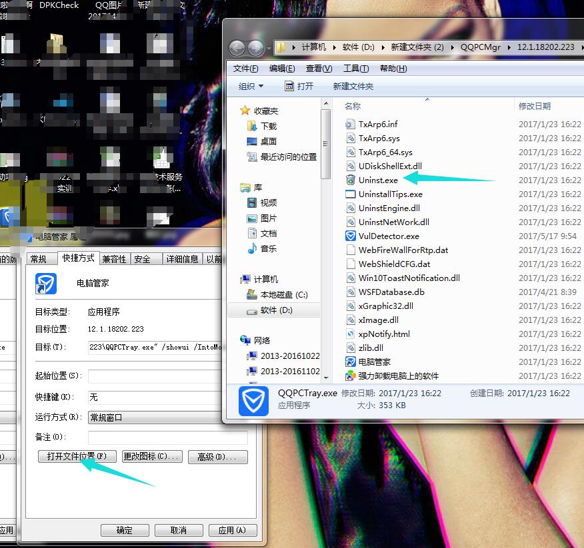The width and height of the screenshot is (584, 548).
Task: Click the 备注(O) input field
Action: 168,437
